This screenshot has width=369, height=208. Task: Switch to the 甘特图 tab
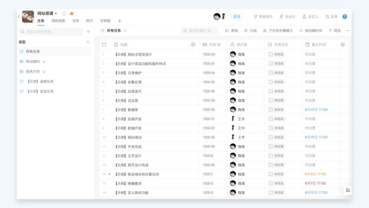tap(105, 21)
